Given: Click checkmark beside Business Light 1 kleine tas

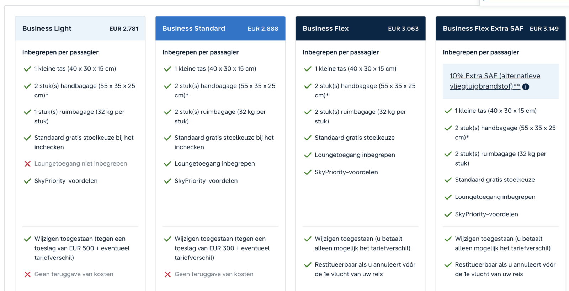Looking at the screenshot, I should tap(27, 69).
